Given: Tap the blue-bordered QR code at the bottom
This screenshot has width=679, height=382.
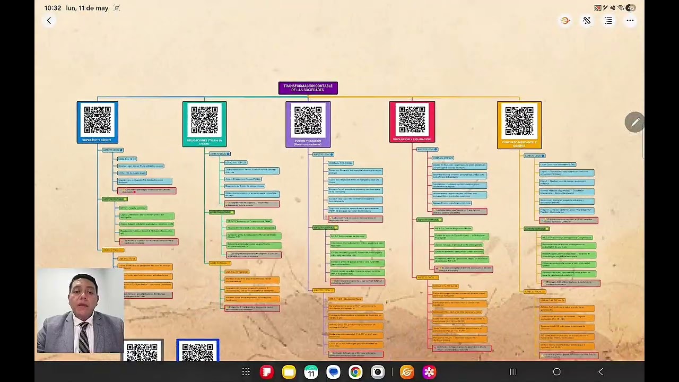Looking at the screenshot, I should [197, 351].
